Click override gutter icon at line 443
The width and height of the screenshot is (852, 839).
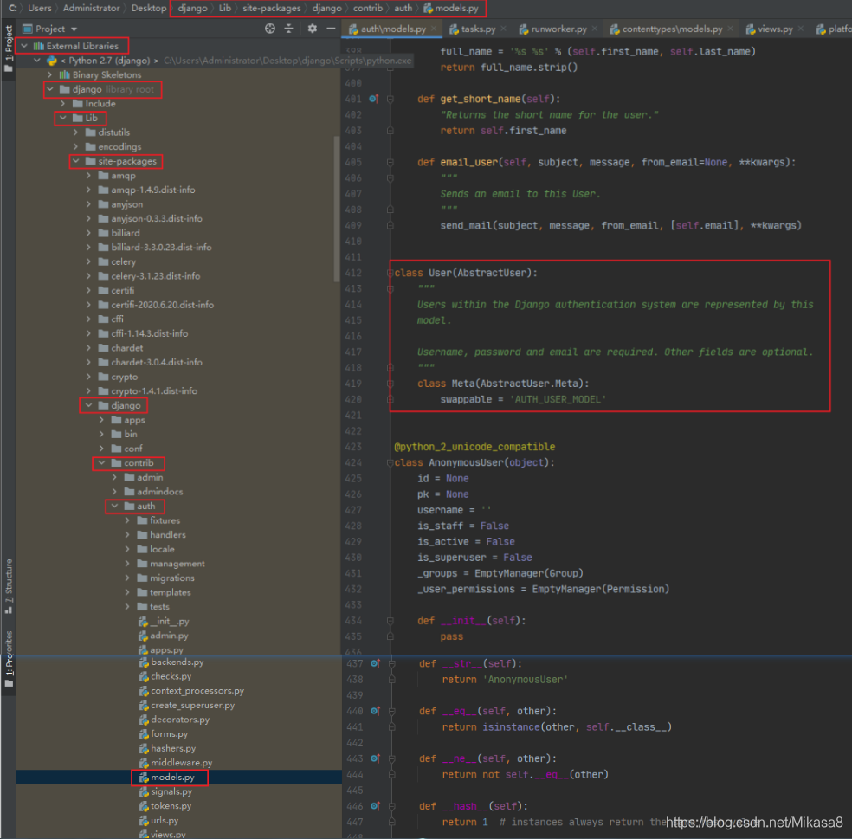[x=375, y=758]
